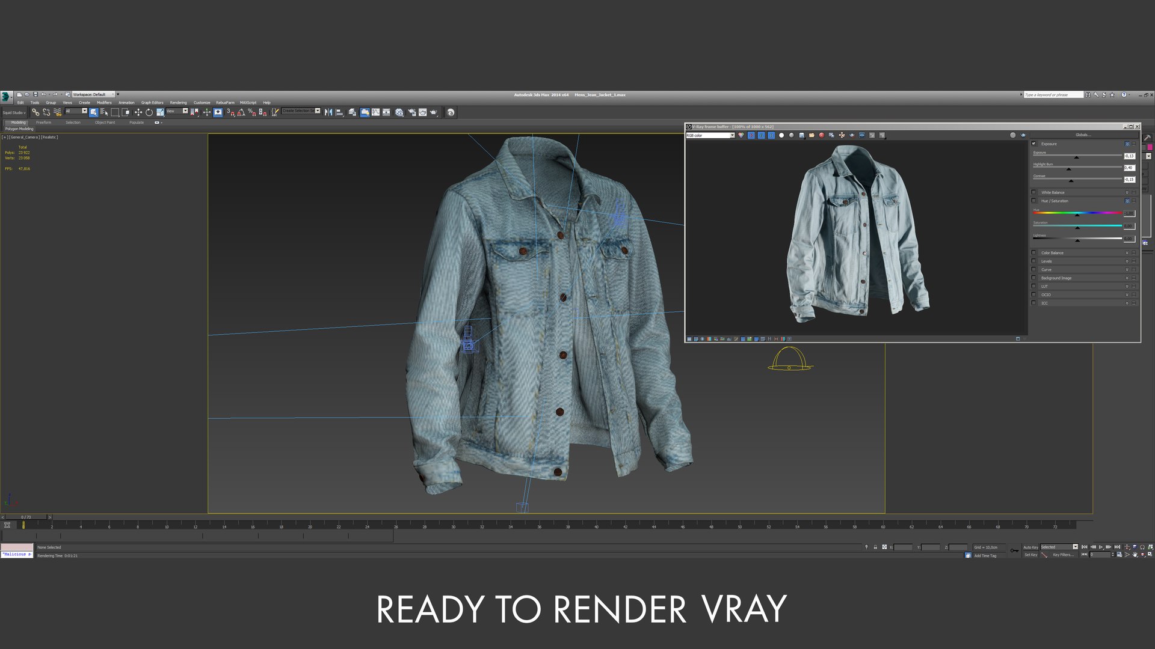Click the Mirror tool icon
This screenshot has height=649, width=1155.
[328, 112]
